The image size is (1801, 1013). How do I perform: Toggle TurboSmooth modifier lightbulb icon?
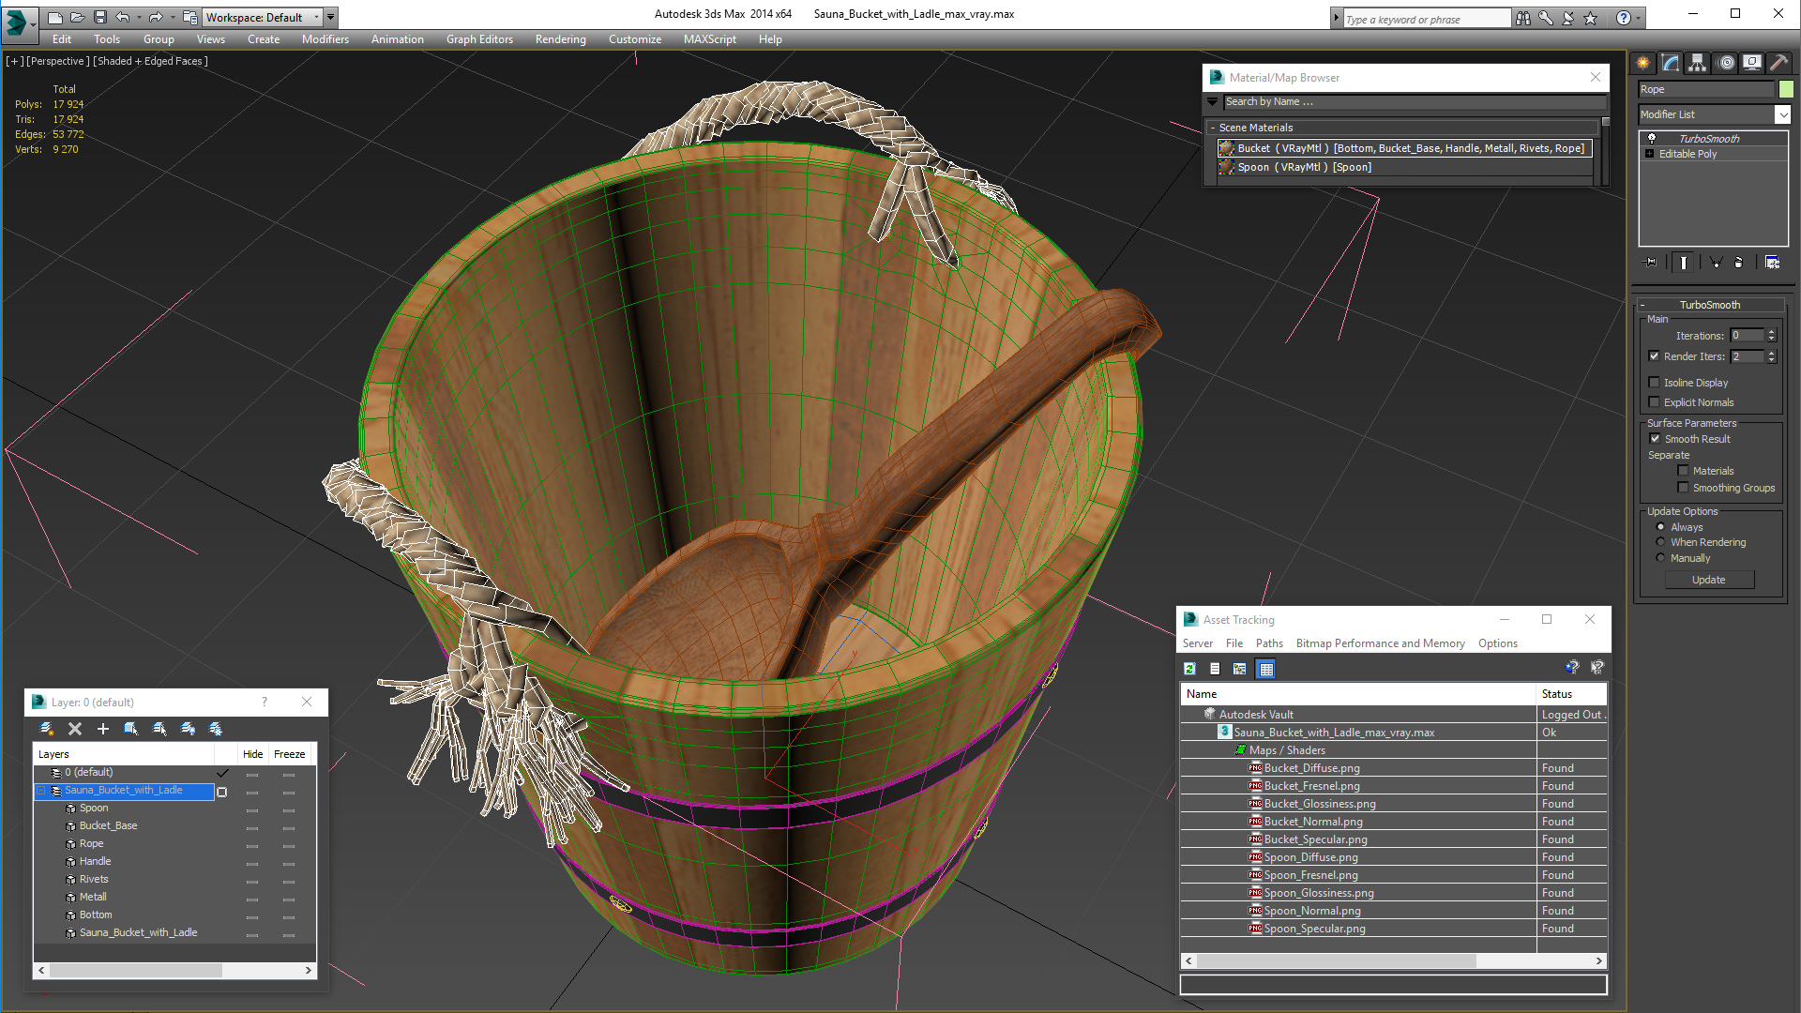(1652, 139)
